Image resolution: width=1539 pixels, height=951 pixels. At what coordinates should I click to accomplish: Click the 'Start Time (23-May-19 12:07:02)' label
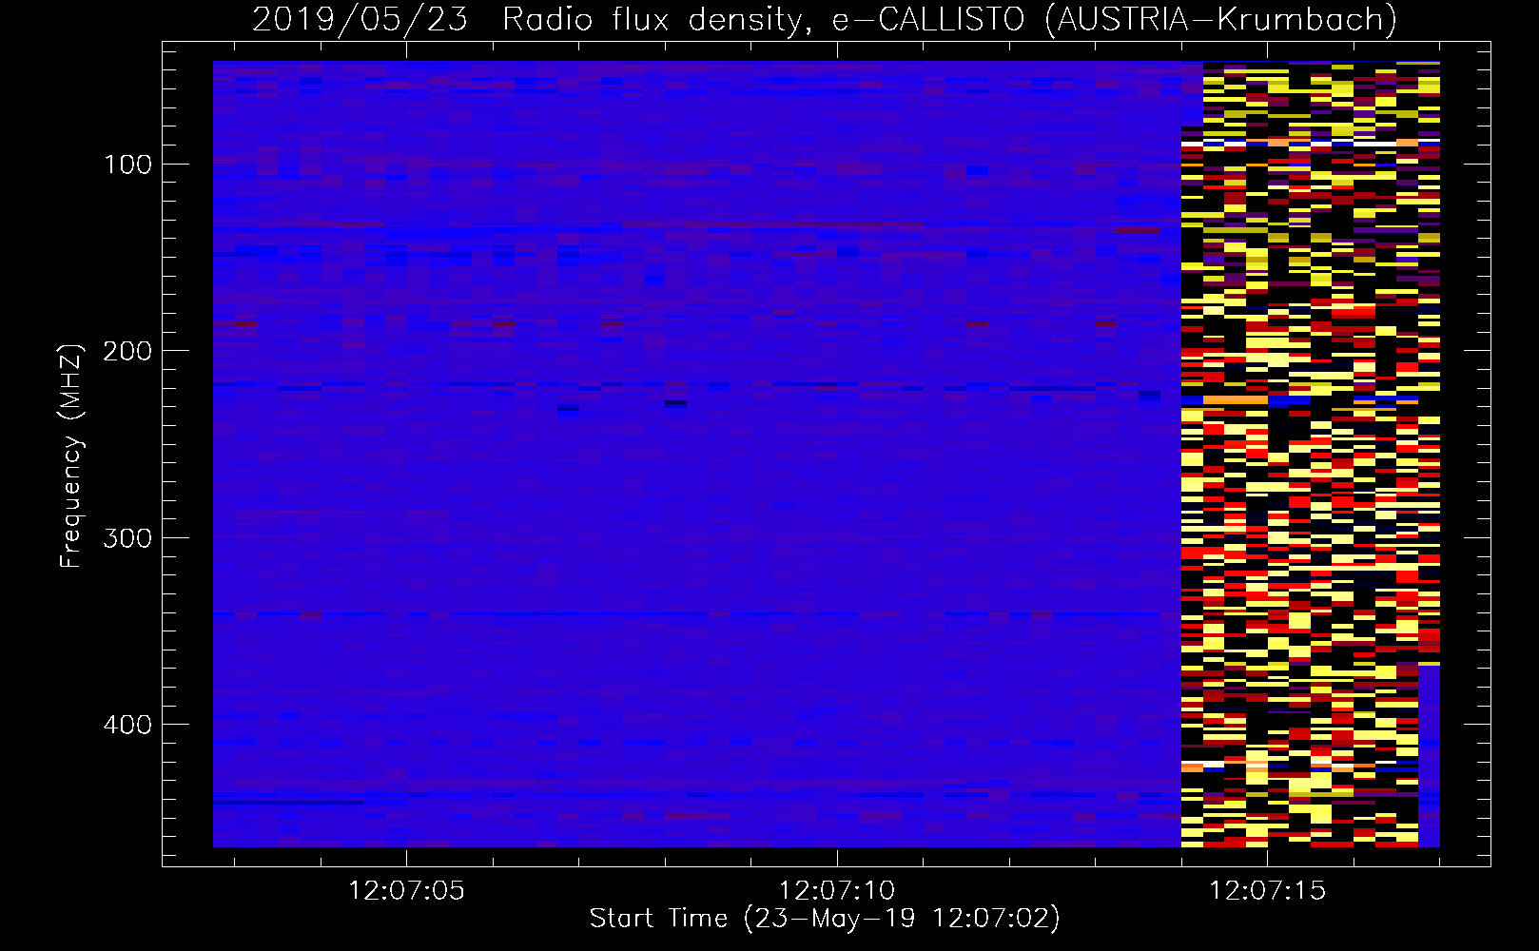825,919
